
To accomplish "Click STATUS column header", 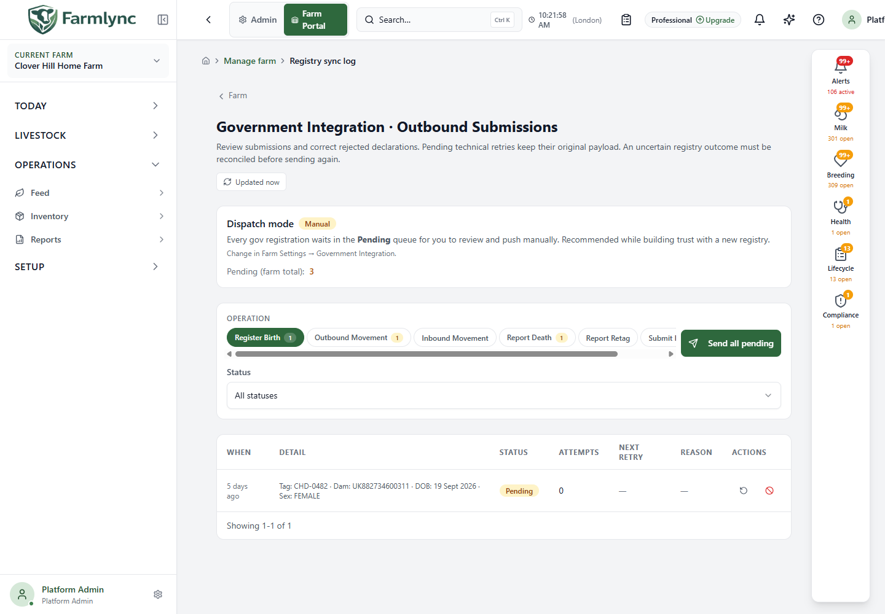I will point(513,453).
